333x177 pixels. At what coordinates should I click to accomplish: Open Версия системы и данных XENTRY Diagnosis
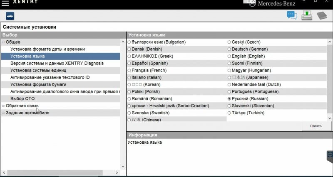pos(57,63)
